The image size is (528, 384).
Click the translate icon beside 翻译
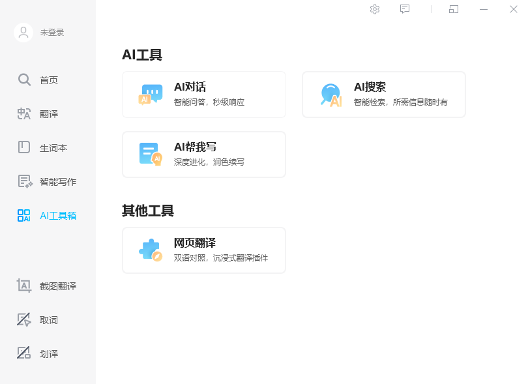[x=24, y=114]
